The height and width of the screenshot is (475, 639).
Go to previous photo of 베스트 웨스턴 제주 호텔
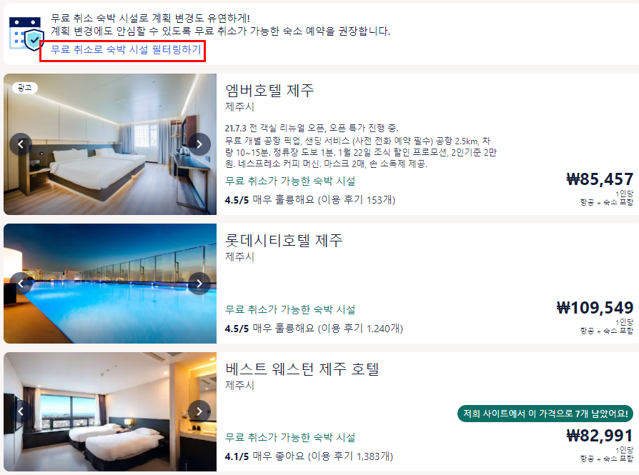21,411
